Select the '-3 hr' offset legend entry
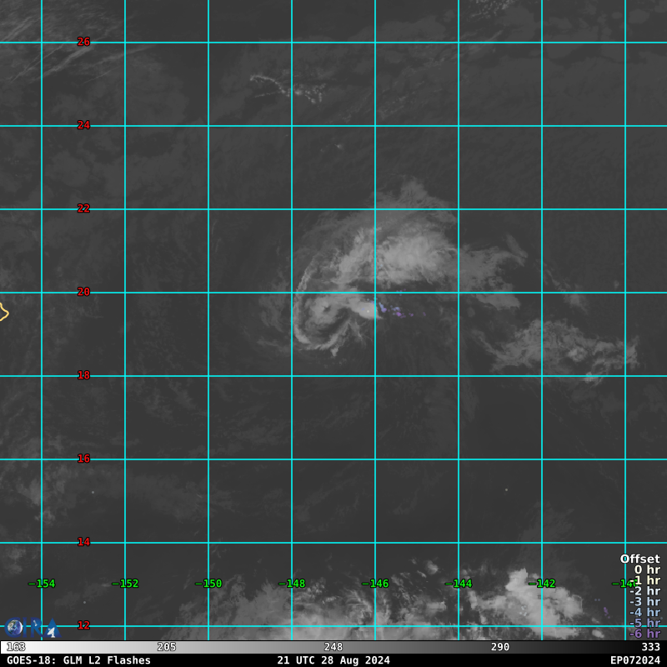667x667 pixels. [x=644, y=601]
